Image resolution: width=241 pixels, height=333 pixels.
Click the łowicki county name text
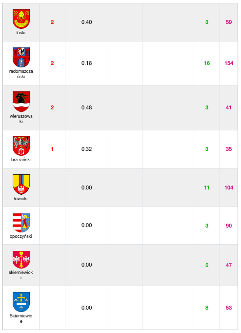point(21,199)
